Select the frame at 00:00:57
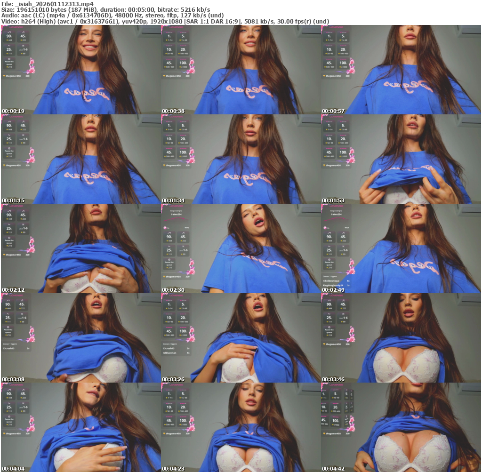 tap(401, 70)
